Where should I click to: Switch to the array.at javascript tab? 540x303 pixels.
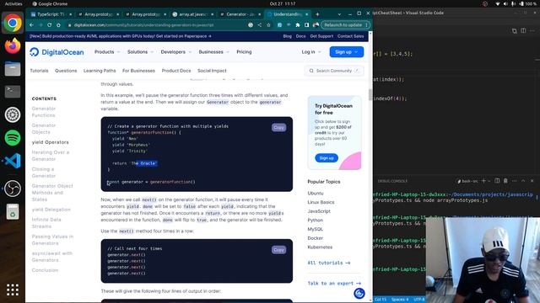[x=192, y=14]
